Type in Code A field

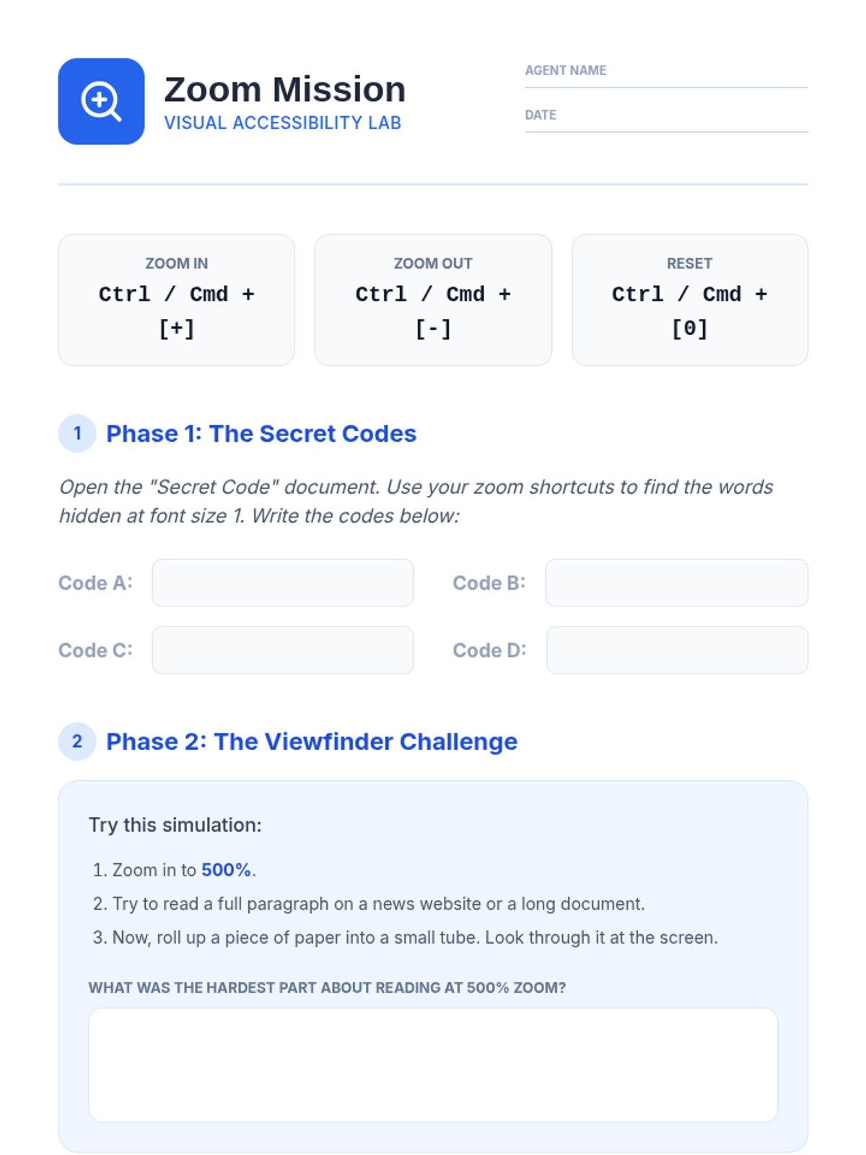tap(282, 583)
